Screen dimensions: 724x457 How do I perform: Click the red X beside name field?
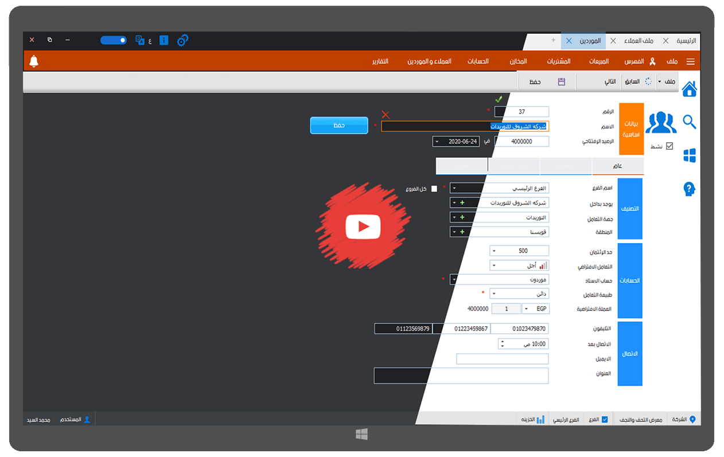point(386,115)
